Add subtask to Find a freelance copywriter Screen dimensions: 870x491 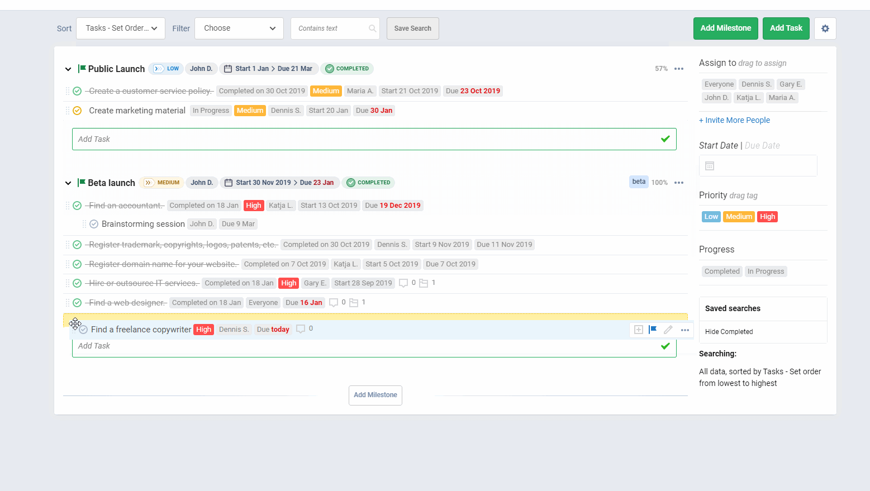pos(638,330)
